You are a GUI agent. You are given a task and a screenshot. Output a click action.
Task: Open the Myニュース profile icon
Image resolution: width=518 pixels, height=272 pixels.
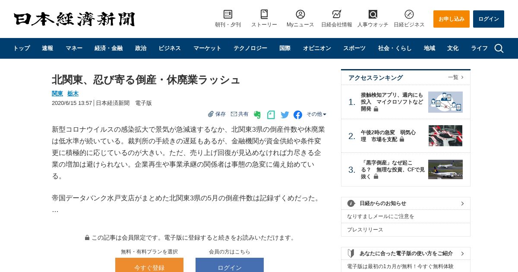300,14
